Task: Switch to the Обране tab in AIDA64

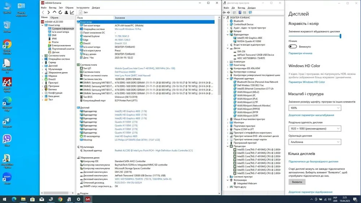Action: point(55,17)
